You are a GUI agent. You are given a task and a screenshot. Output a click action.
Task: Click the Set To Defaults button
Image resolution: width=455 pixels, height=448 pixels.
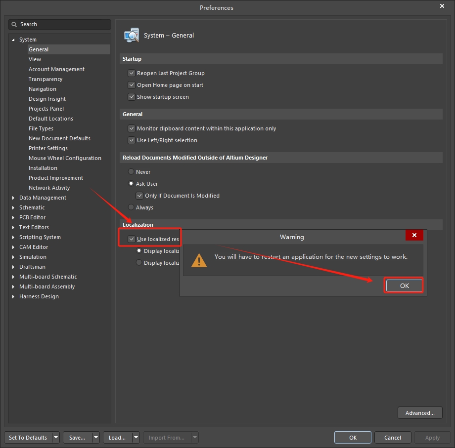[x=28, y=437]
